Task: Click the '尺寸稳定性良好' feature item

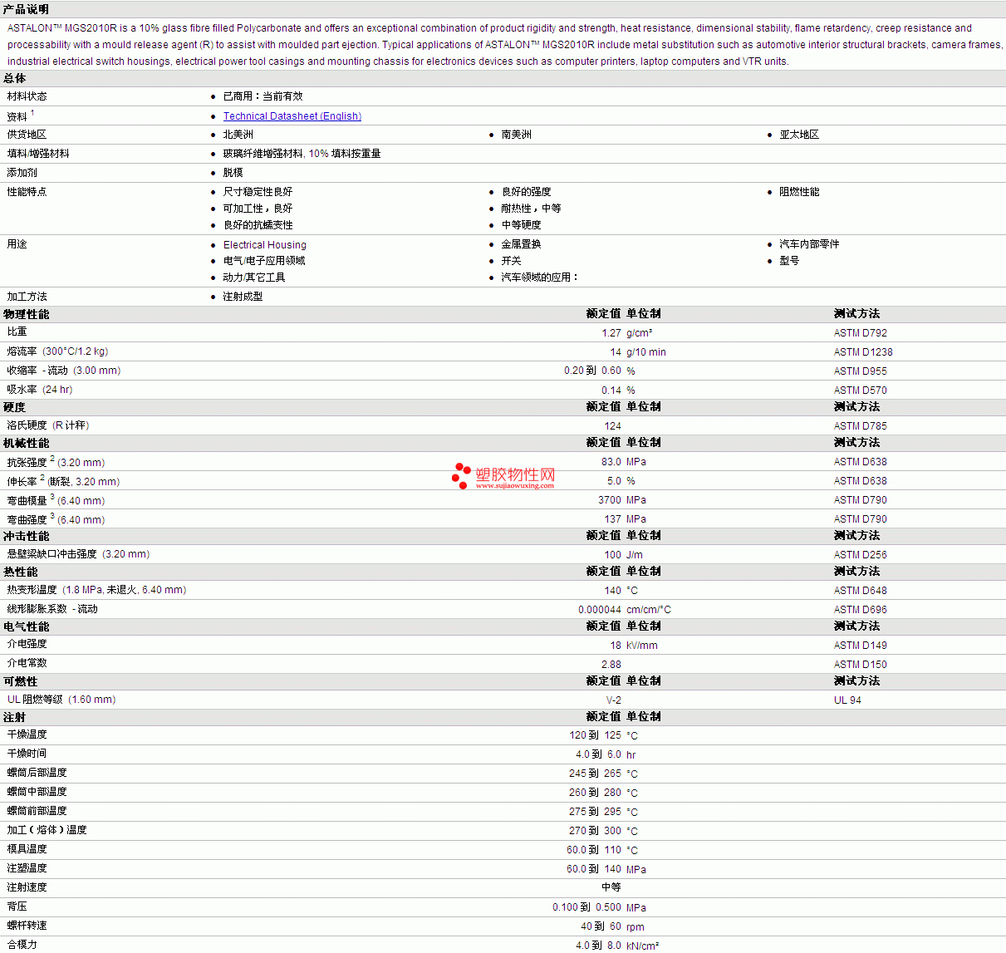Action: click(258, 192)
